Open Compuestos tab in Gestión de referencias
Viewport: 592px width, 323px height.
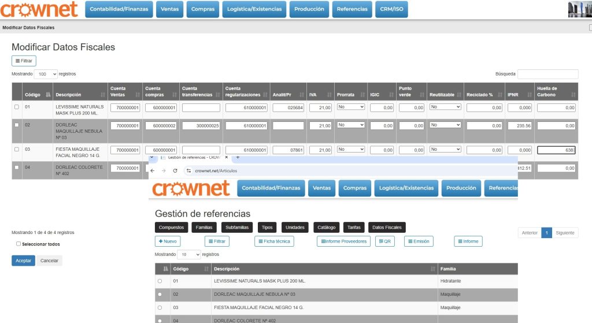tap(171, 228)
